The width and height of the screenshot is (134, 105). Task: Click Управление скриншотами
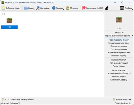119,53
